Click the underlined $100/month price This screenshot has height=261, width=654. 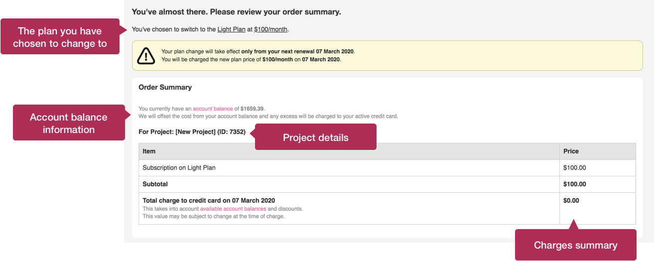(270, 29)
